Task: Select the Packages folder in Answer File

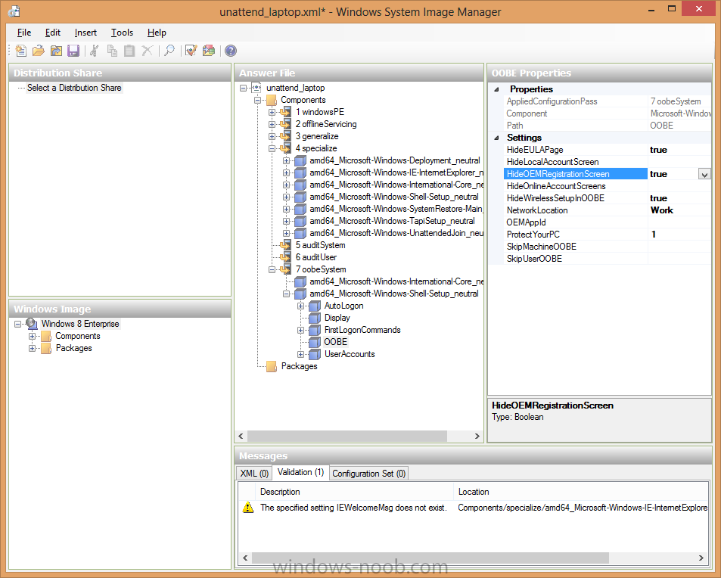Action: [299, 366]
